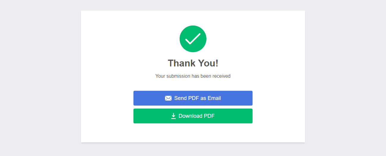Viewport: 386px width, 156px height.
Task: Click the "Your submission has been received" message
Action: [x=193, y=76]
